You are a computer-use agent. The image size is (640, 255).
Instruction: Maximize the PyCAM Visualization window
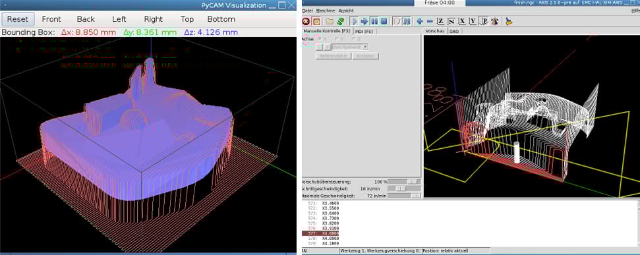point(281,5)
